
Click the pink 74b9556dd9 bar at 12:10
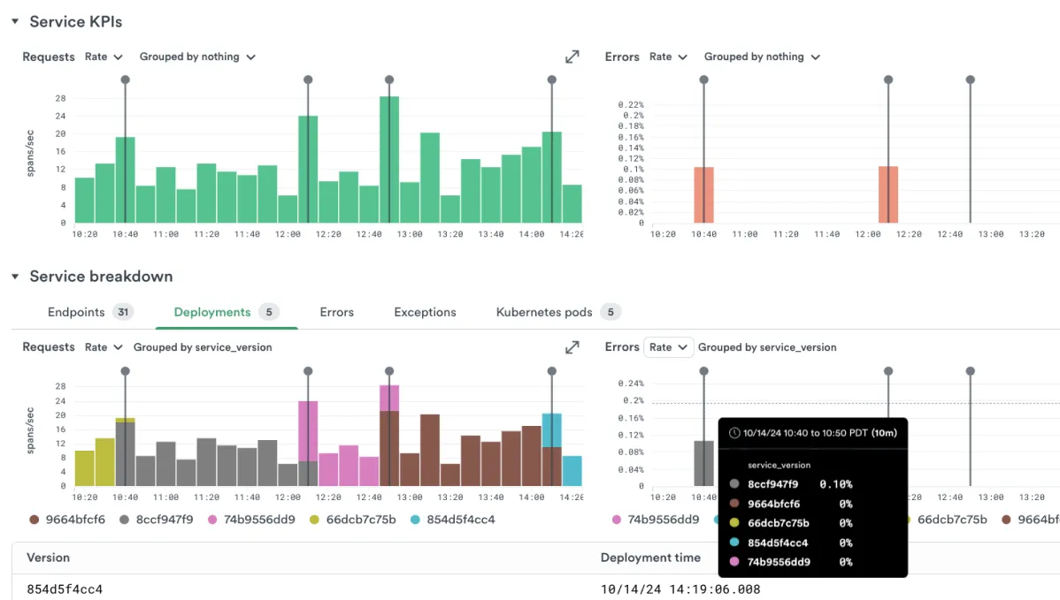tap(308, 431)
